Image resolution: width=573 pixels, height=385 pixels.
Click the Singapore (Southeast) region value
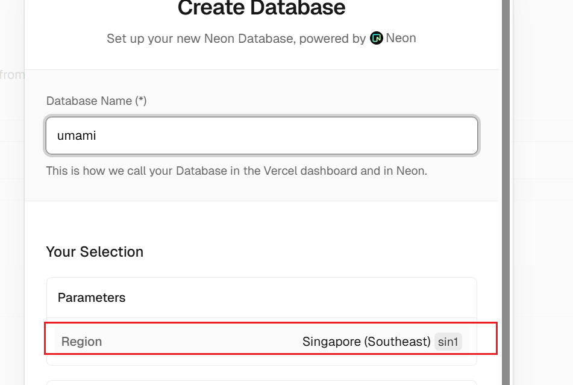(x=366, y=342)
